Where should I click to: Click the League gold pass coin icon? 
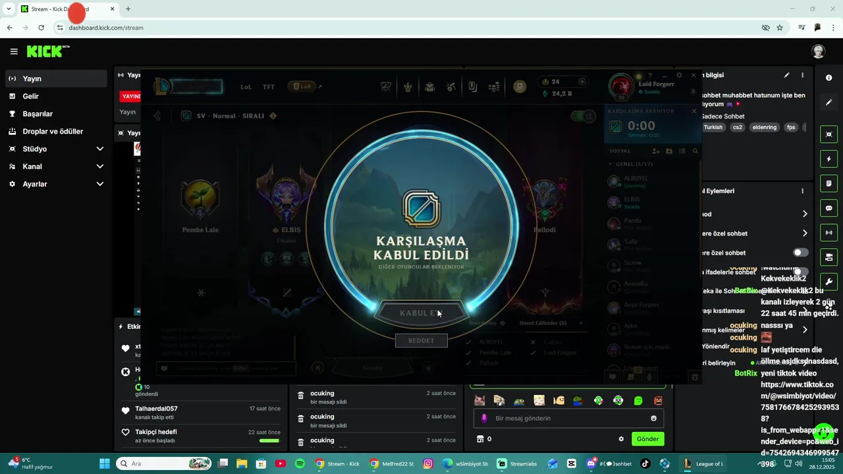520,86
